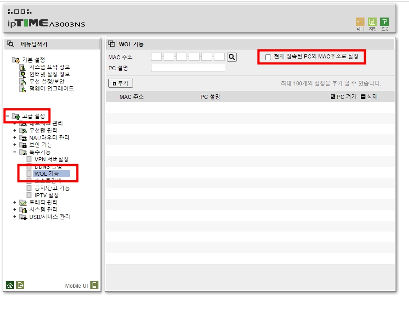Viewport: 409px width, 312px height.
Task: Expand the NAT/라우터 관리 node
Action: (15, 138)
